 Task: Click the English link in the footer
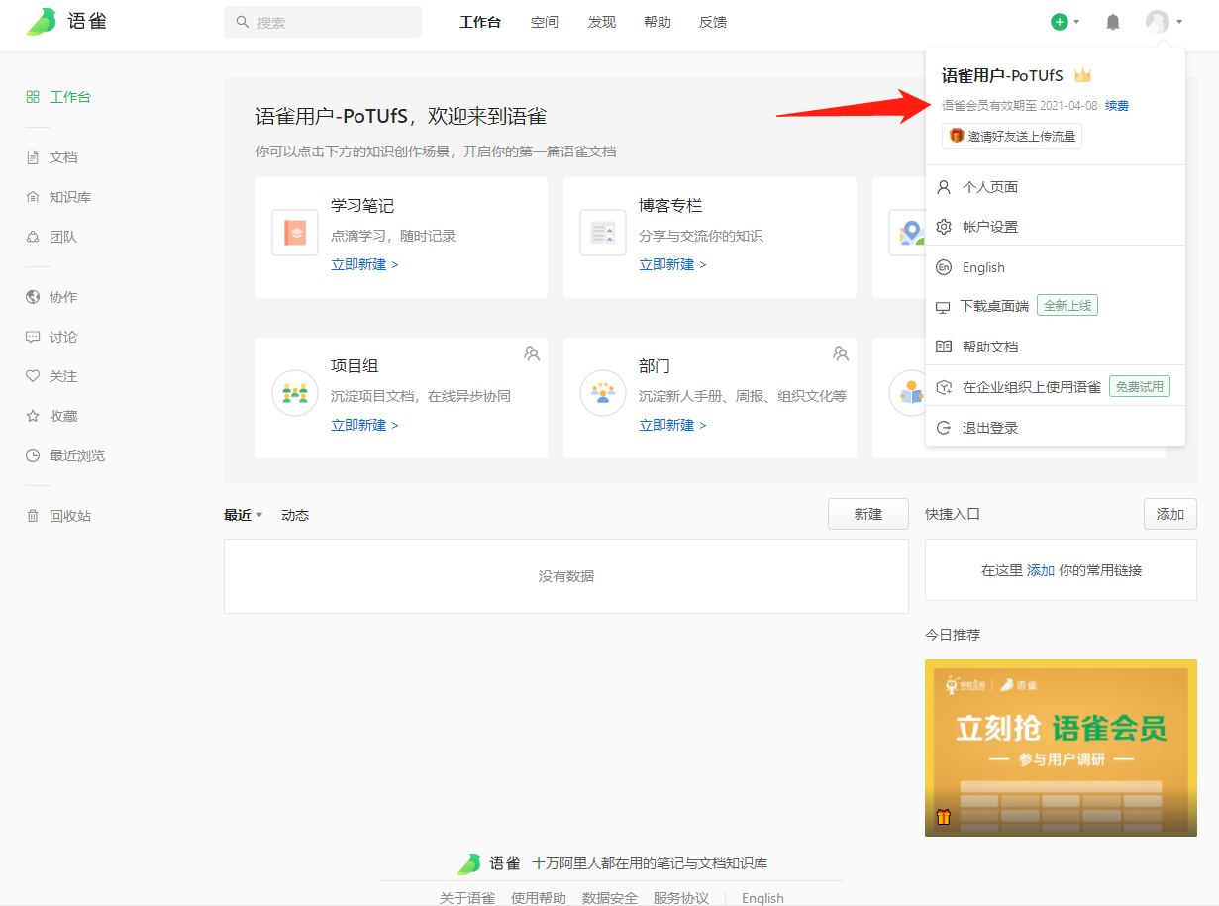[x=762, y=898]
